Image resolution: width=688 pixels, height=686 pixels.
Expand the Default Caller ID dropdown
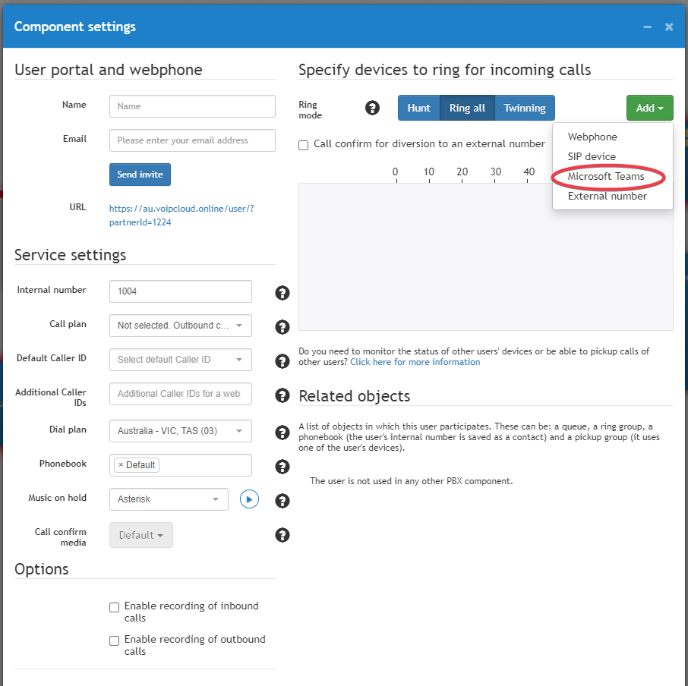click(x=180, y=360)
